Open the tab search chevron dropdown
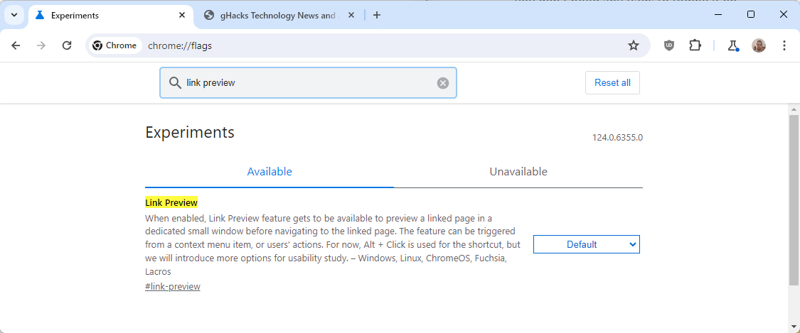Image resolution: width=800 pixels, height=333 pixels. (14, 15)
